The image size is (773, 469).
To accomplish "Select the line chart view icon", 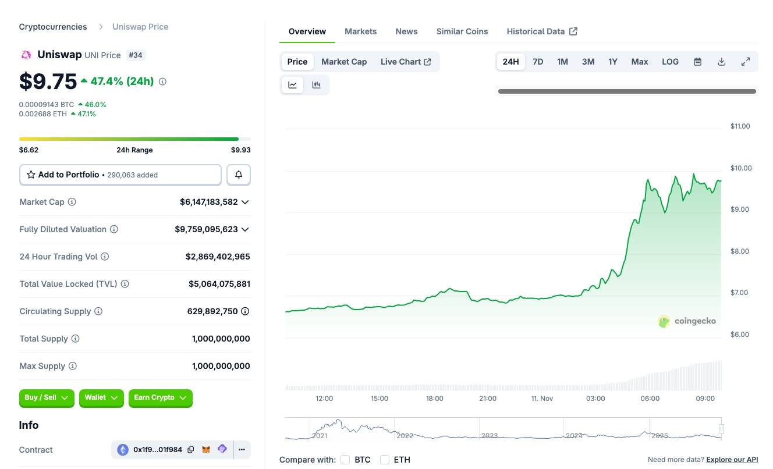I will pos(292,85).
